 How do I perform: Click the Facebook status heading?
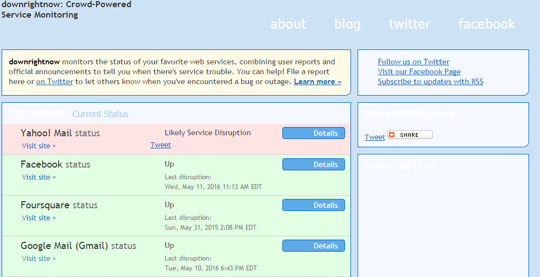55,164
